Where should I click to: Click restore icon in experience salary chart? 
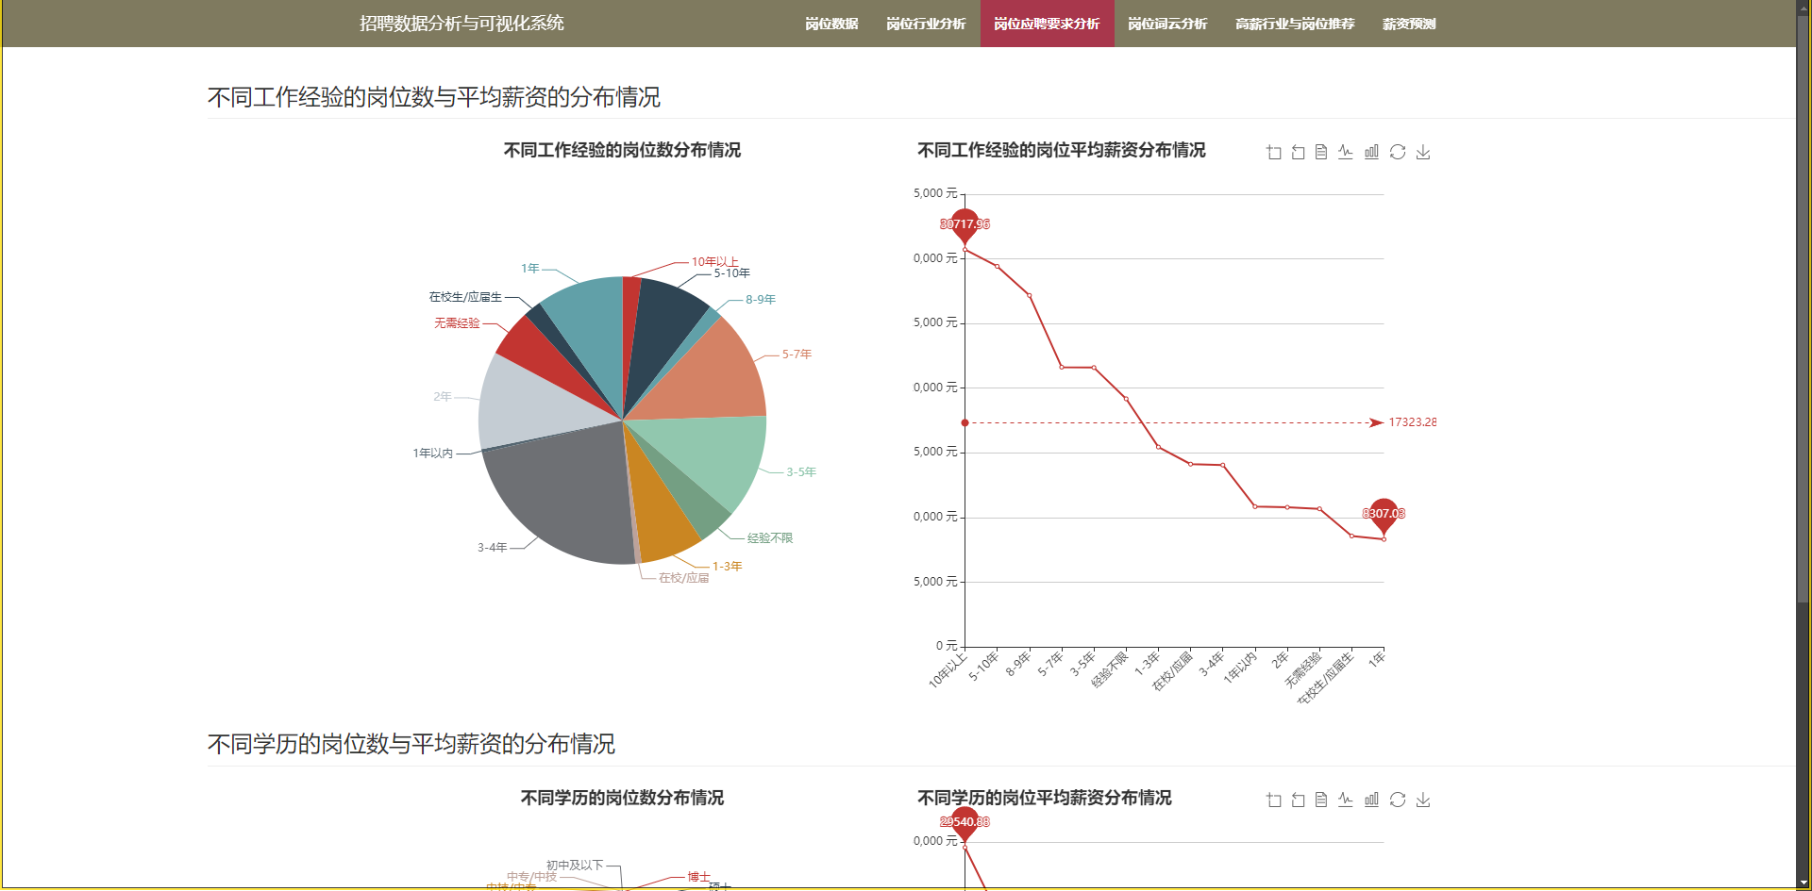(1398, 152)
